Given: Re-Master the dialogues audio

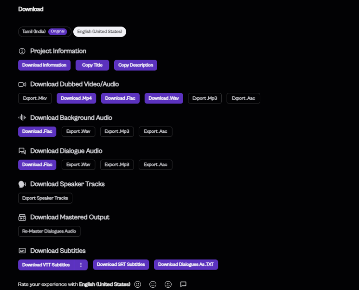Looking at the screenshot, I should [49, 231].
